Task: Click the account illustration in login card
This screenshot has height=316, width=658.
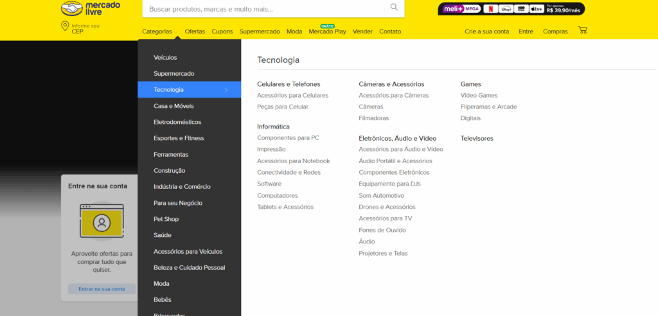Action: pyautogui.click(x=100, y=222)
